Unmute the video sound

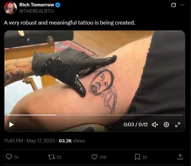[155, 125]
